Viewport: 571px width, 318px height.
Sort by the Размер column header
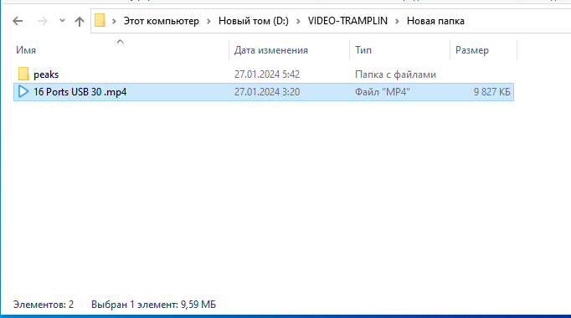[472, 50]
